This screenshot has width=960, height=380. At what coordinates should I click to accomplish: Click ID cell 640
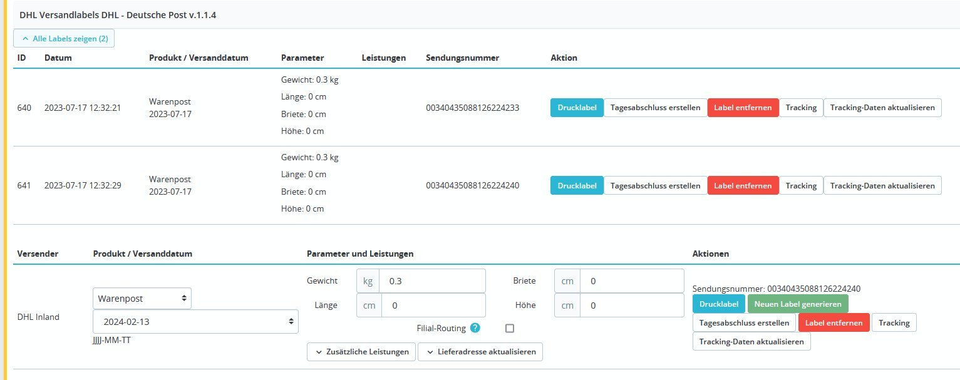[24, 108]
